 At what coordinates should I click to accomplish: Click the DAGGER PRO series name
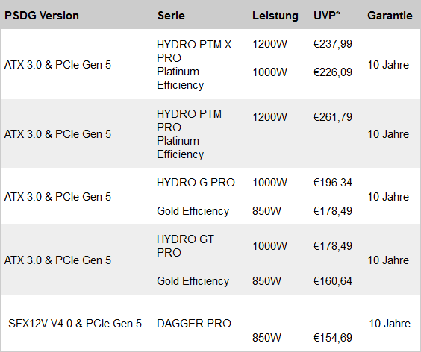(x=194, y=324)
